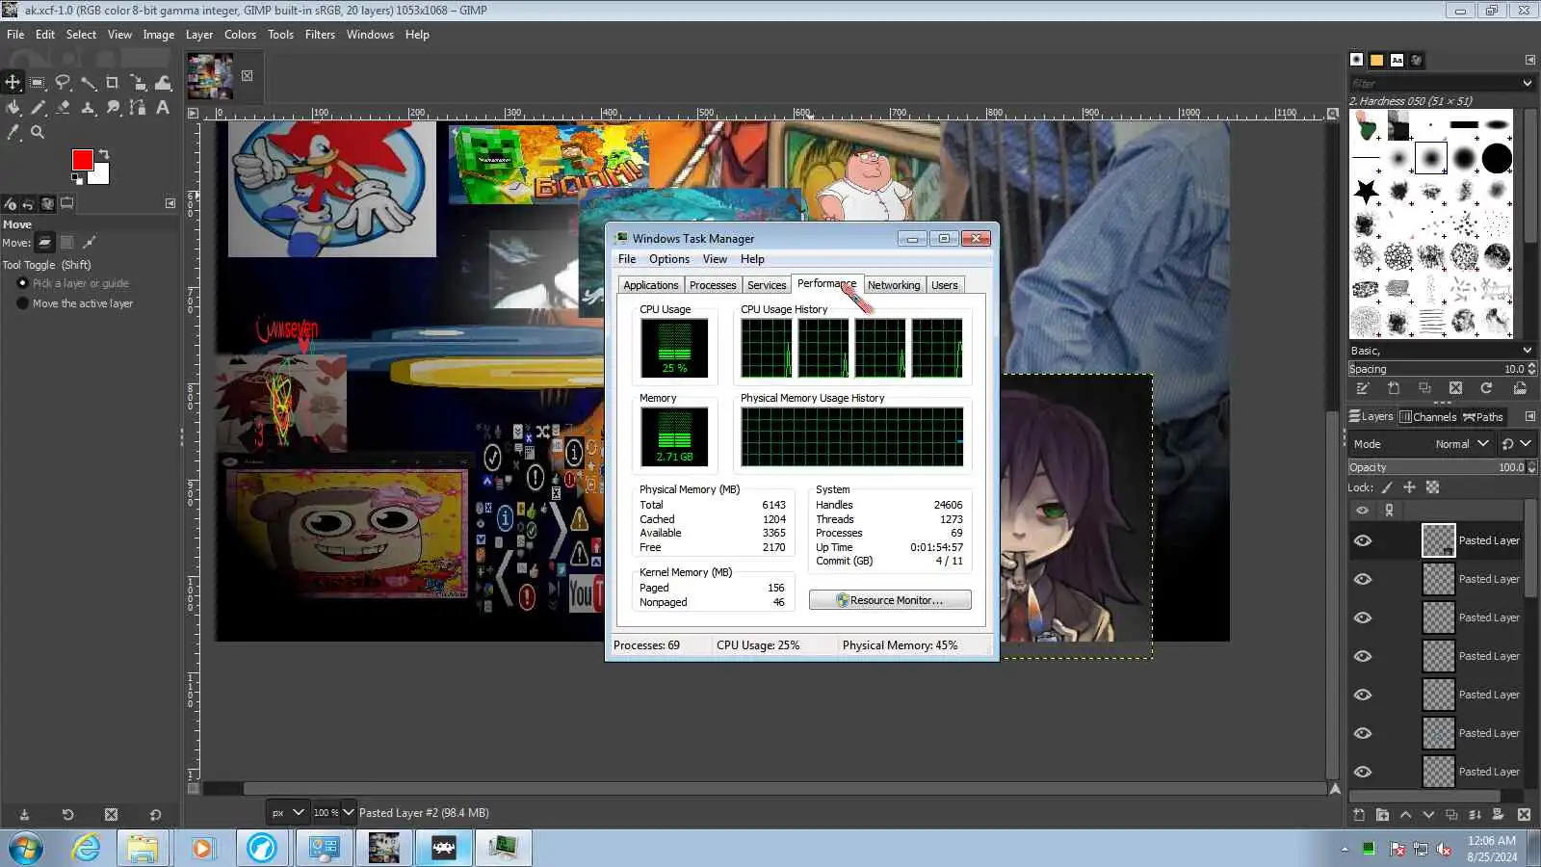The image size is (1541, 867).
Task: Open the GIMP Filters menu
Action: click(320, 35)
